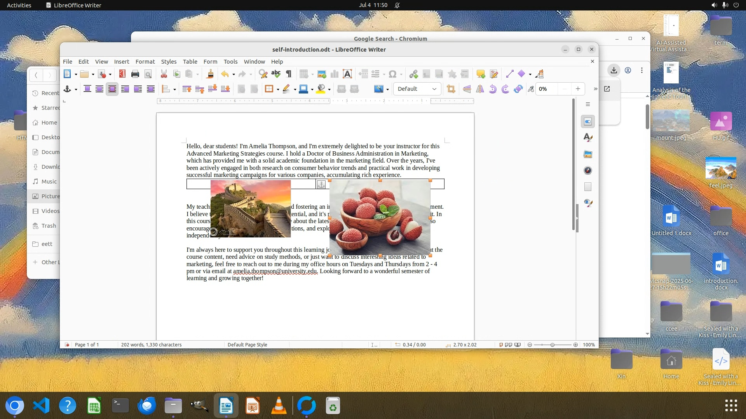Click the Export as PDF icon
The height and width of the screenshot is (419, 746).
click(x=122, y=74)
